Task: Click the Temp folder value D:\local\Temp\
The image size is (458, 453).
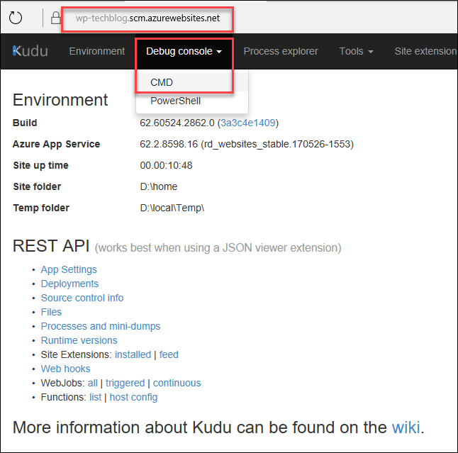Action: 172,208
